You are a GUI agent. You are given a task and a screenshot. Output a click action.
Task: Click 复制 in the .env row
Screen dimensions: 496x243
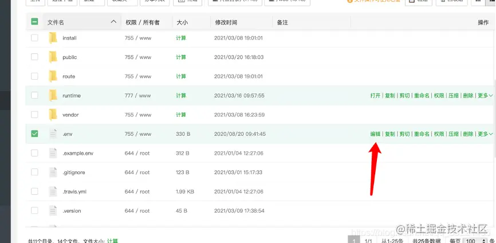tap(389, 134)
